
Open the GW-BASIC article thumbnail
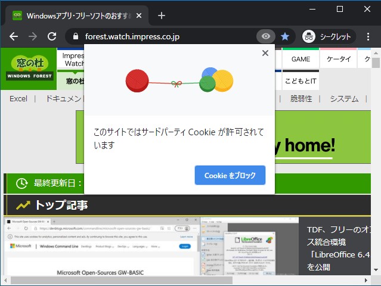[101, 246]
